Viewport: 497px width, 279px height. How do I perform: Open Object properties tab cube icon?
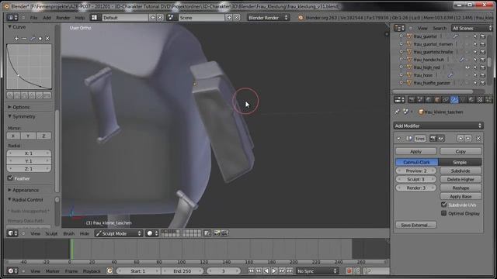(437, 100)
